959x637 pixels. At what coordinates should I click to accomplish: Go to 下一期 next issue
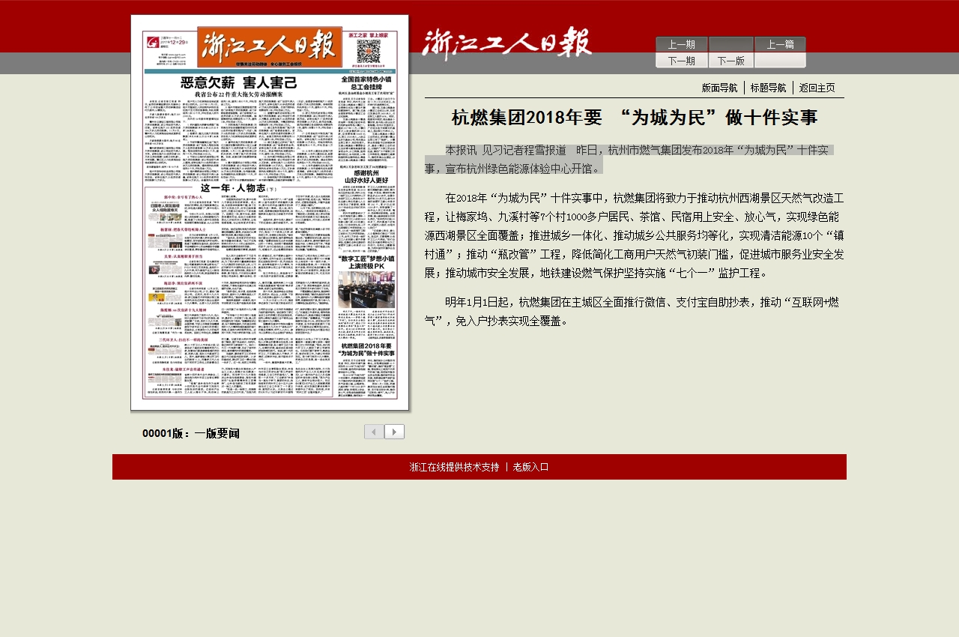[x=681, y=61]
